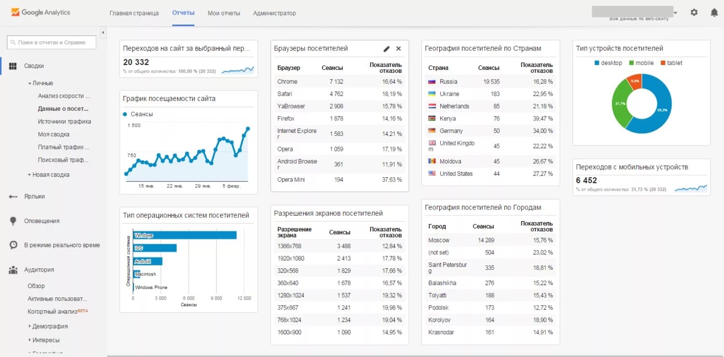Open Анализ скорости dashboard
Viewport: 724px width, 357px height.
(x=64, y=96)
